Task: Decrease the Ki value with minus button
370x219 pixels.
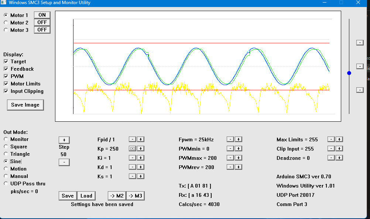Action: (132, 158)
